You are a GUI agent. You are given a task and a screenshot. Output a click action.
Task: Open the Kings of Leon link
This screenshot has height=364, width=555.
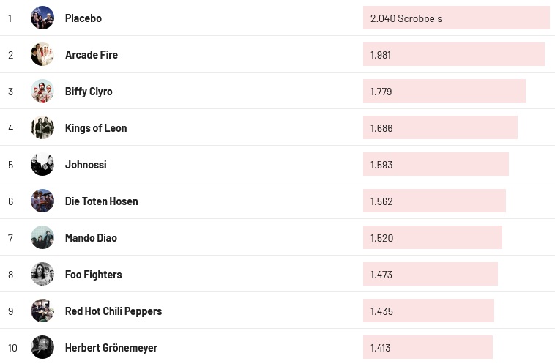pyautogui.click(x=96, y=128)
